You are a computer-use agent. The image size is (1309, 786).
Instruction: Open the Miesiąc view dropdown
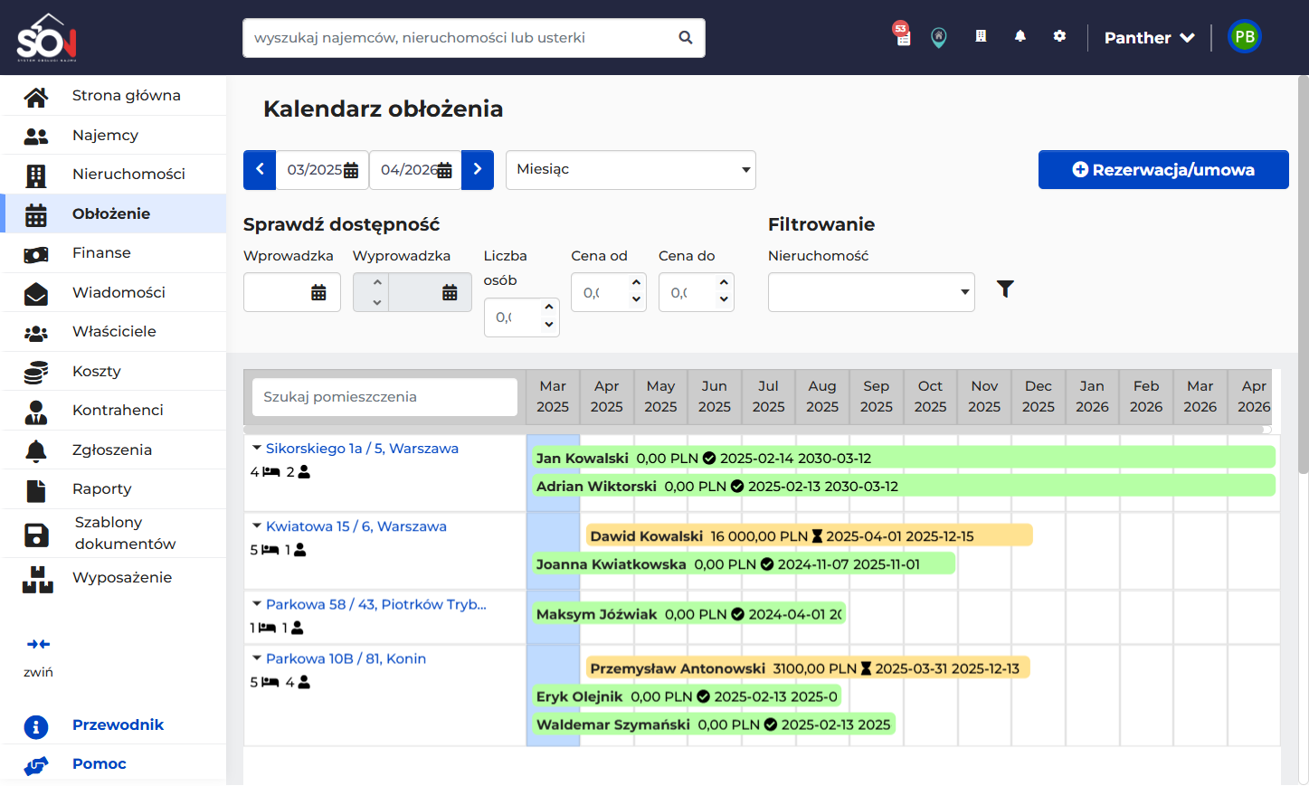click(x=631, y=170)
